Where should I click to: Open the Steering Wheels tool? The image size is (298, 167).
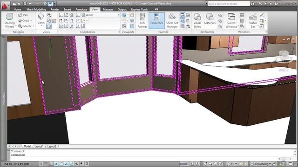(9, 20)
